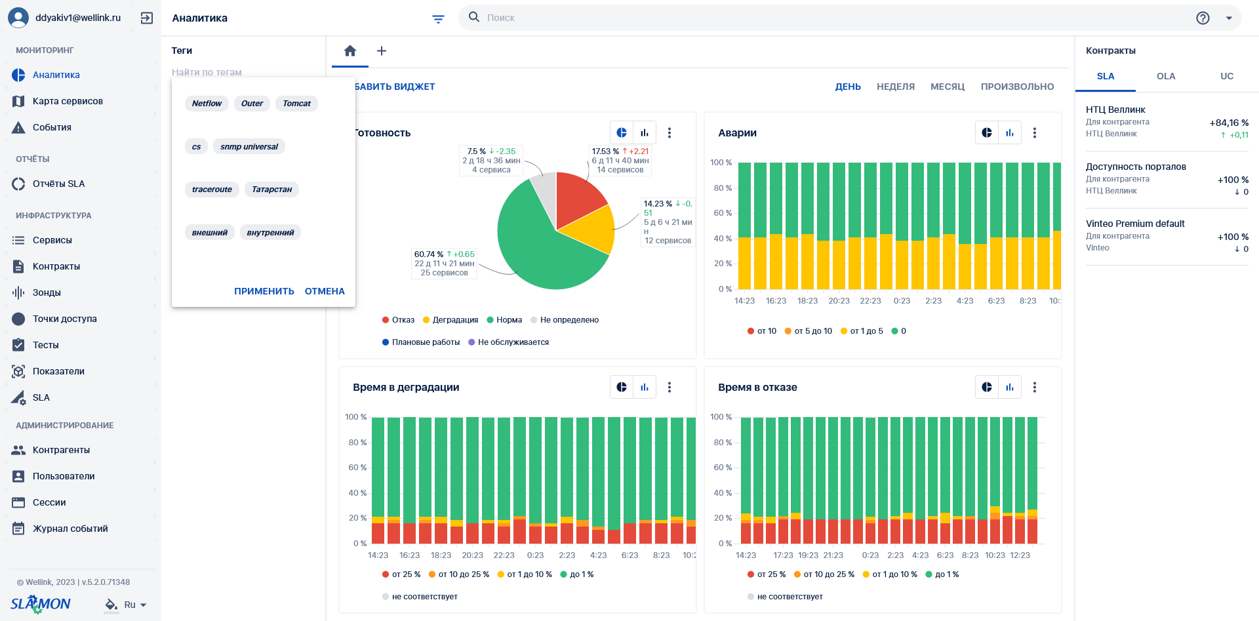Open the help question-mark icon

pos(1203,18)
